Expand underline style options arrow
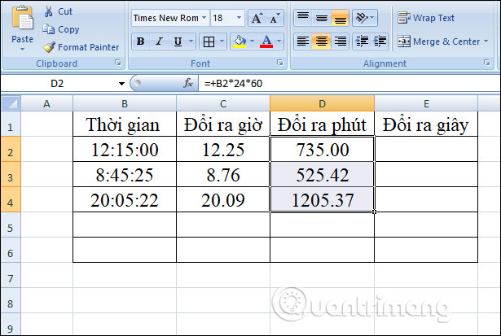Screen dimensions: 501x336 191,41
